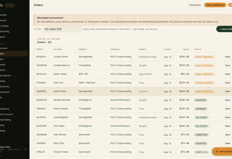This screenshot has height=159, width=232.
Task: Click the Simulated environment banner heading
Action: (x=50, y=18)
